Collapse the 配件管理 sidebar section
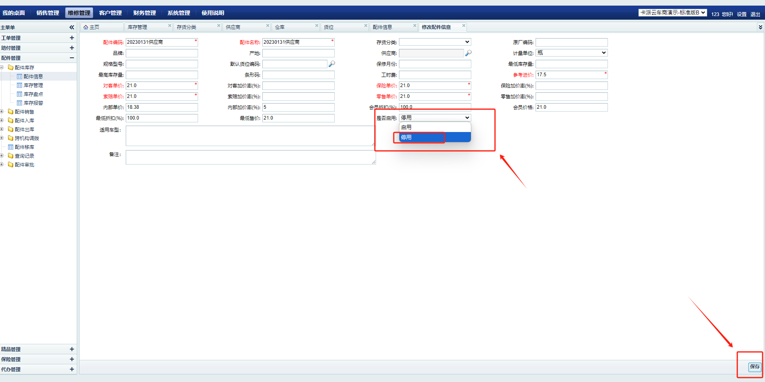The image size is (765, 382). point(72,58)
